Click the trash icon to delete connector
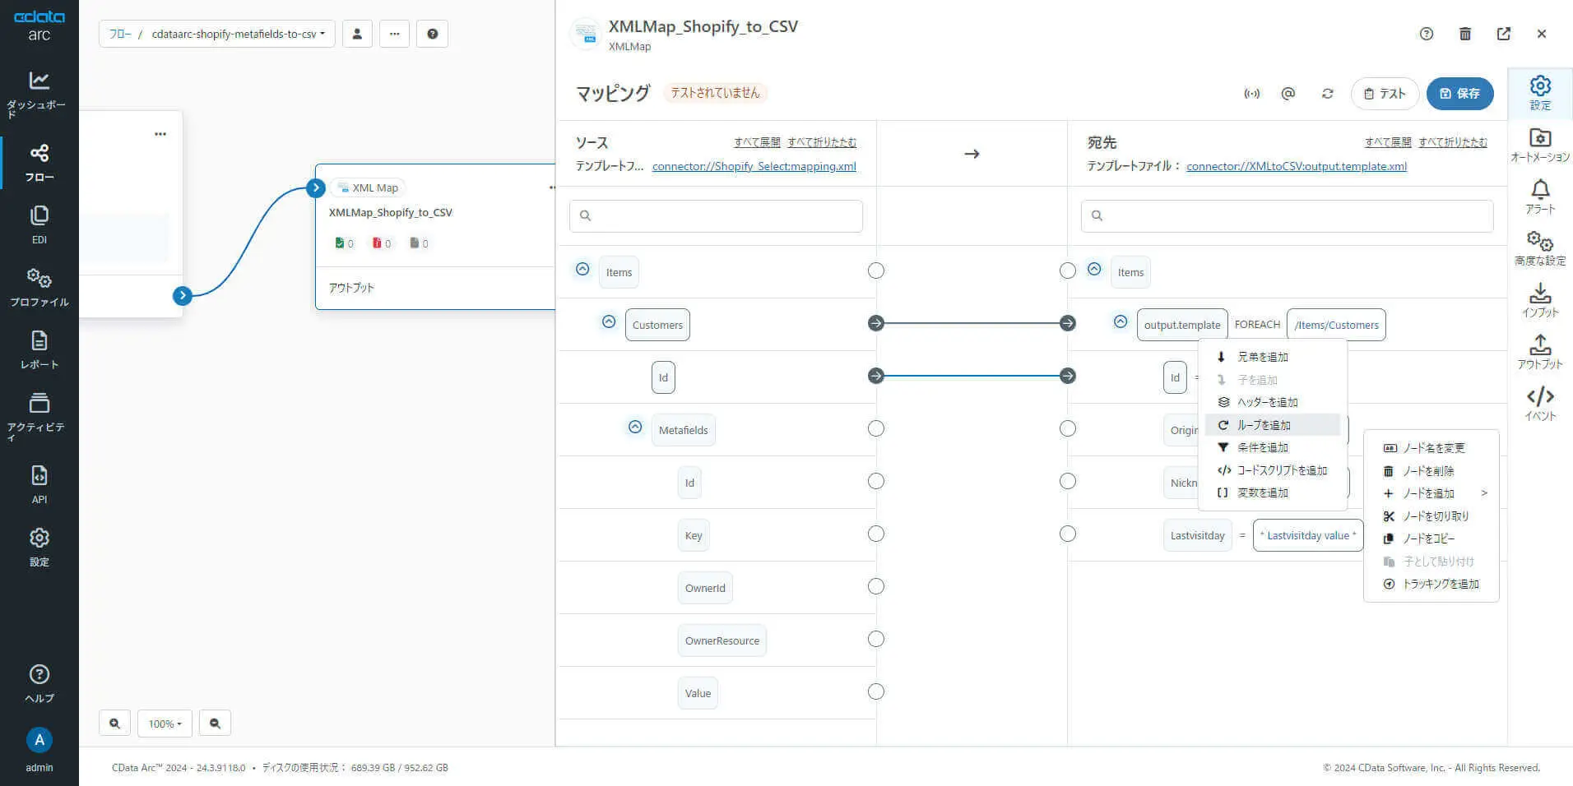The width and height of the screenshot is (1573, 786). (1464, 34)
